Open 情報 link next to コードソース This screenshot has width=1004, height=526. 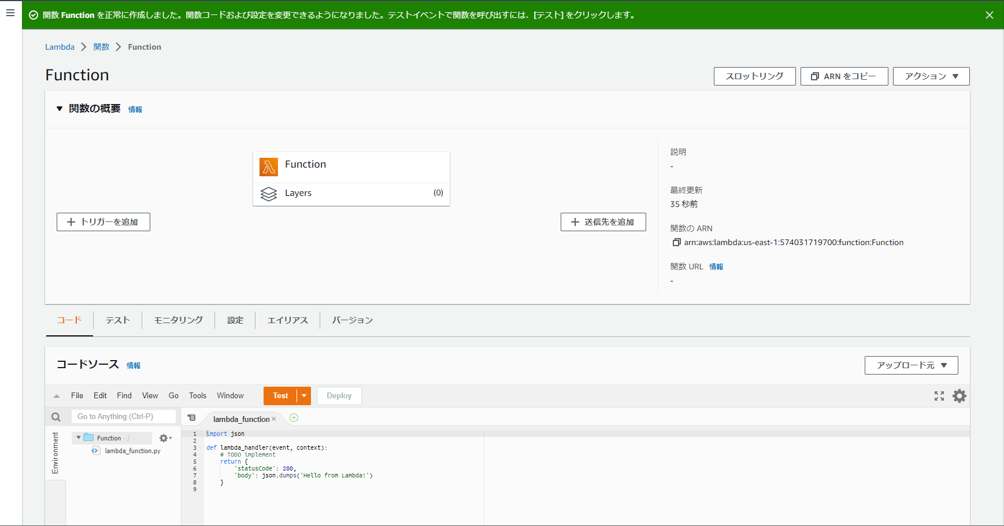pos(134,365)
